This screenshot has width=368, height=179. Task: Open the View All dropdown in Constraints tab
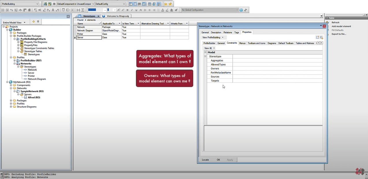click(214, 48)
